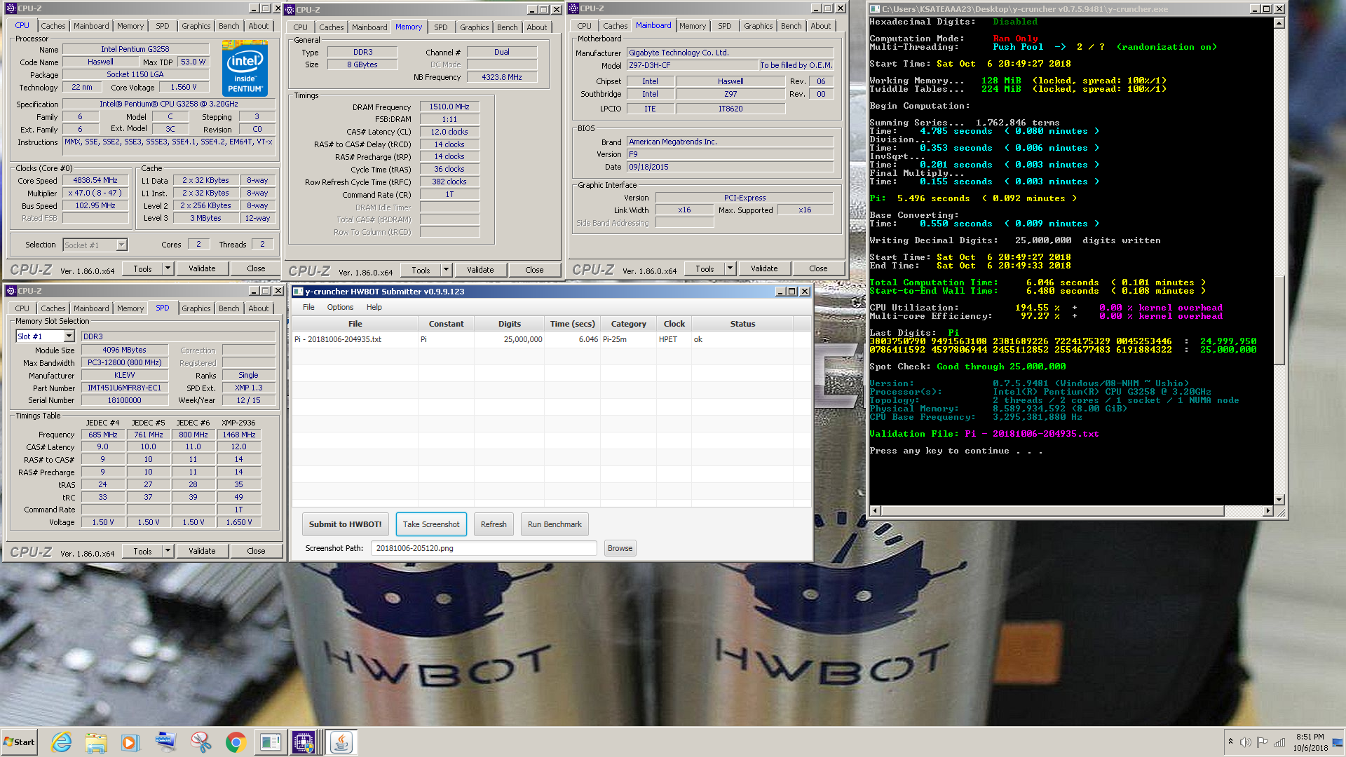Screen dimensions: 1346x757
Task: Launch Windows Media Player from taskbar
Action: point(130,742)
